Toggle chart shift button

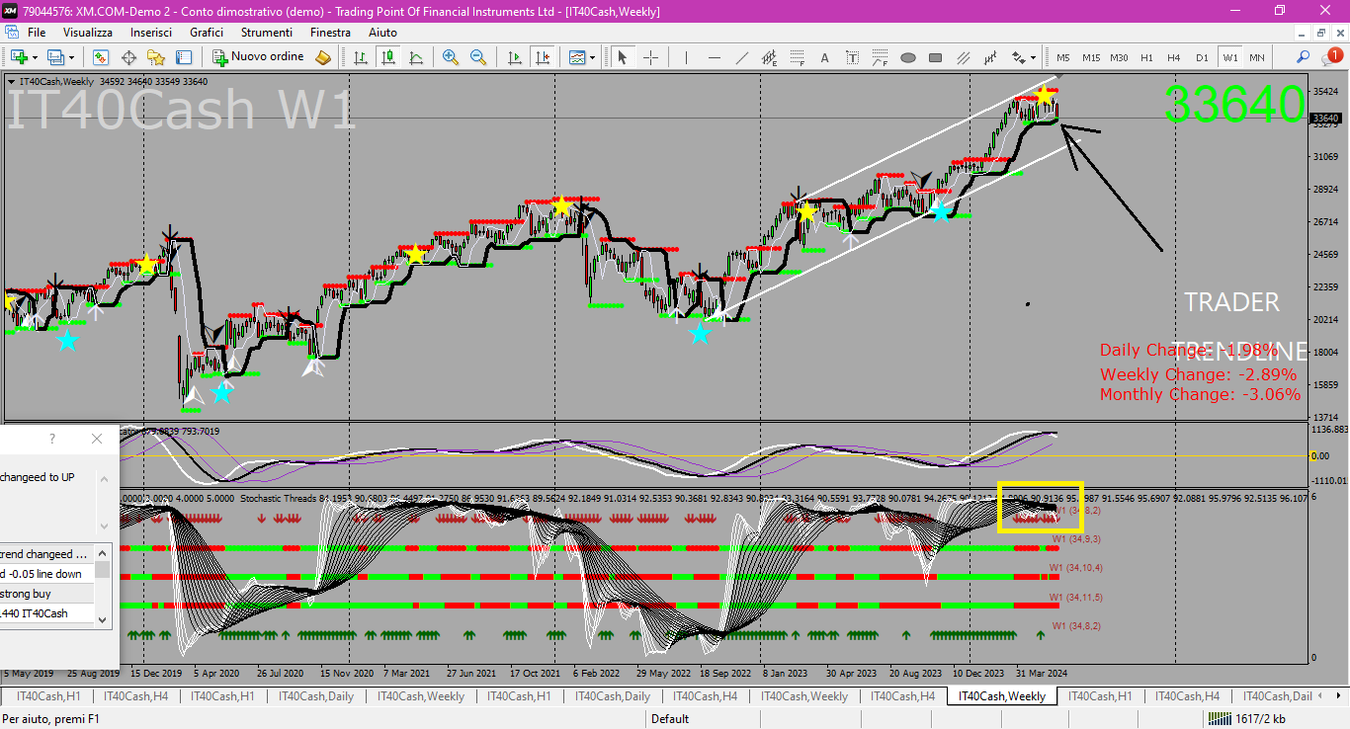coord(542,57)
